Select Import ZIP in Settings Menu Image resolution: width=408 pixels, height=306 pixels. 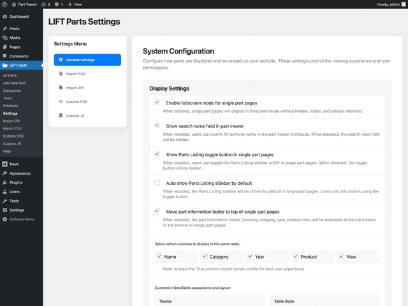click(x=87, y=88)
